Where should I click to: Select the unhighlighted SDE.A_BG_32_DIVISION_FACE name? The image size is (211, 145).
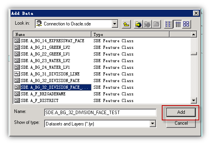click(x=50, y=81)
